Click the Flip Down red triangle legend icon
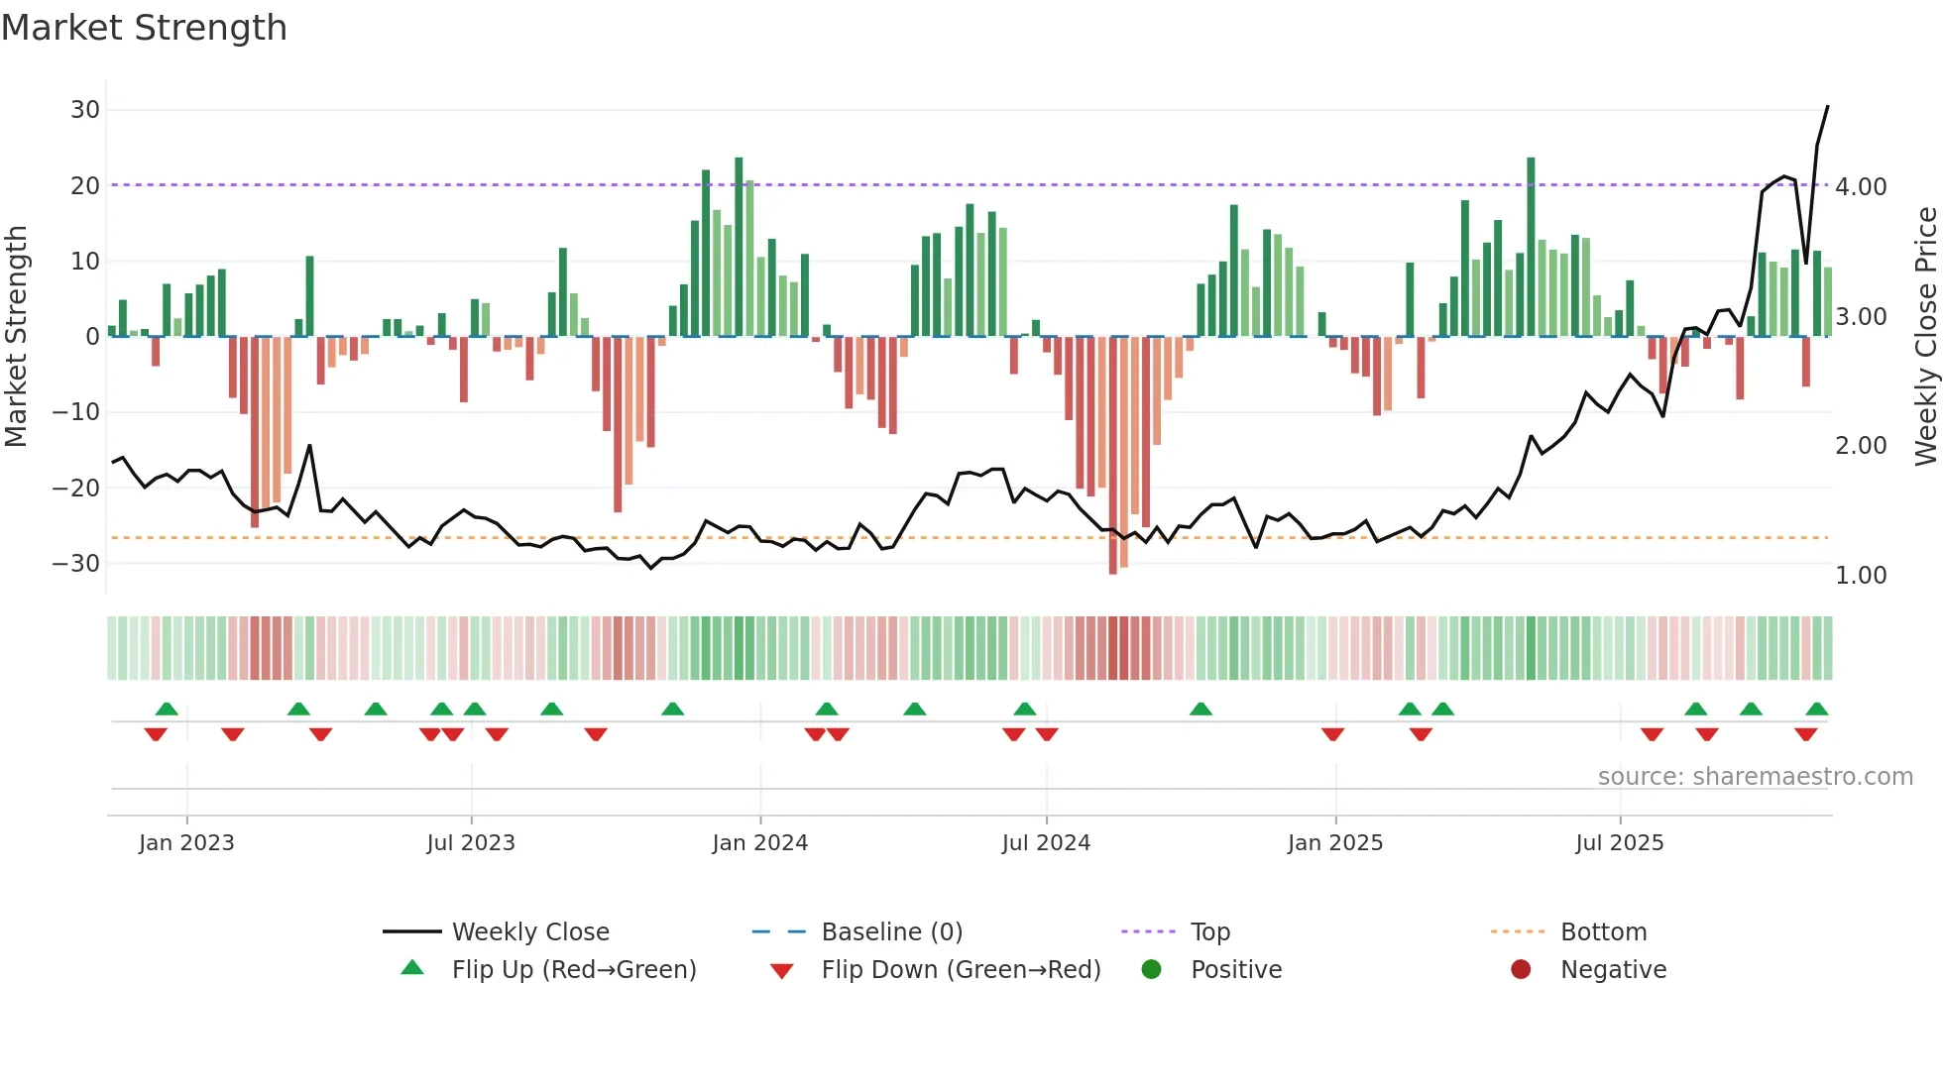Image resolution: width=1943 pixels, height=1092 pixels. [781, 971]
